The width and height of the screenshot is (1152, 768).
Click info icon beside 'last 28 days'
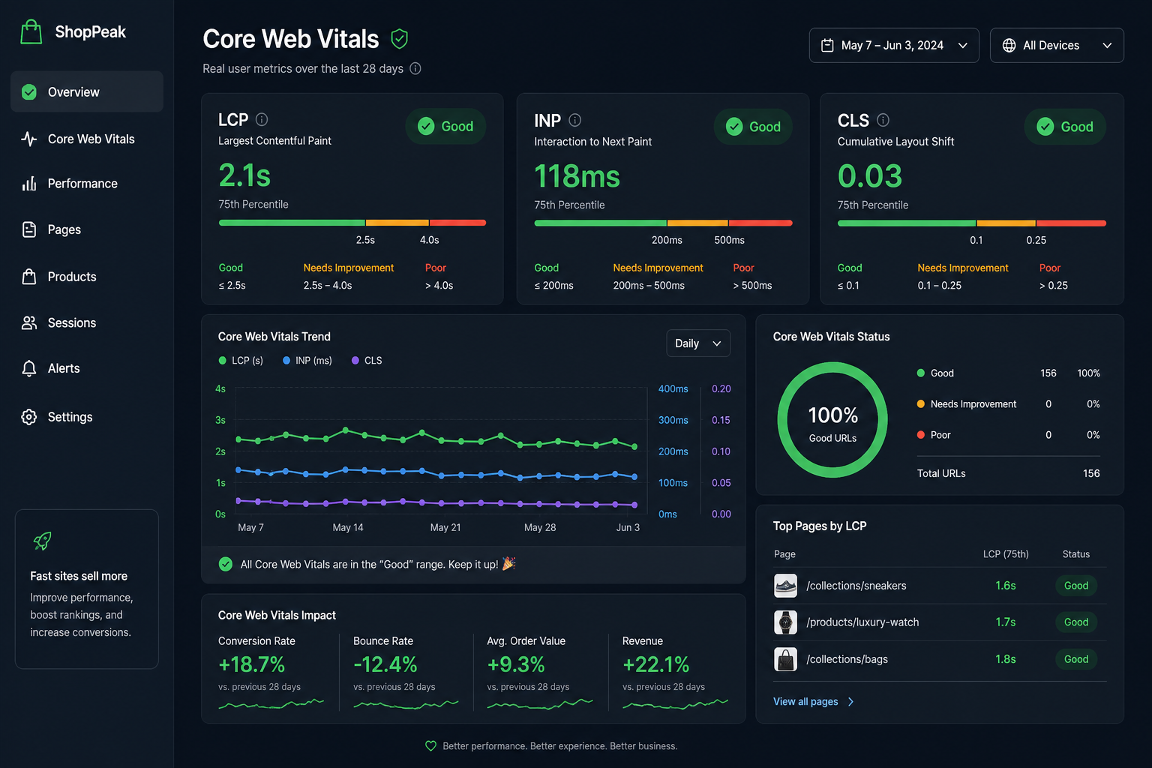(415, 68)
